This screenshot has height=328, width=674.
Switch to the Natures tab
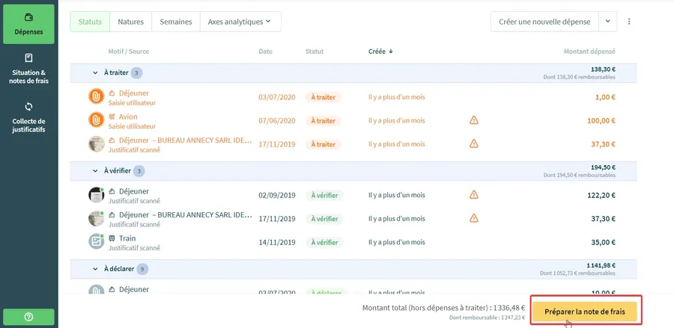130,22
